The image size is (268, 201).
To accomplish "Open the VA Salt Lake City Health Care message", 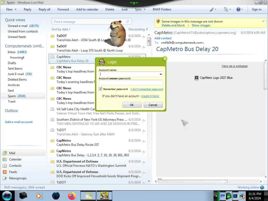I will pos(97,111).
